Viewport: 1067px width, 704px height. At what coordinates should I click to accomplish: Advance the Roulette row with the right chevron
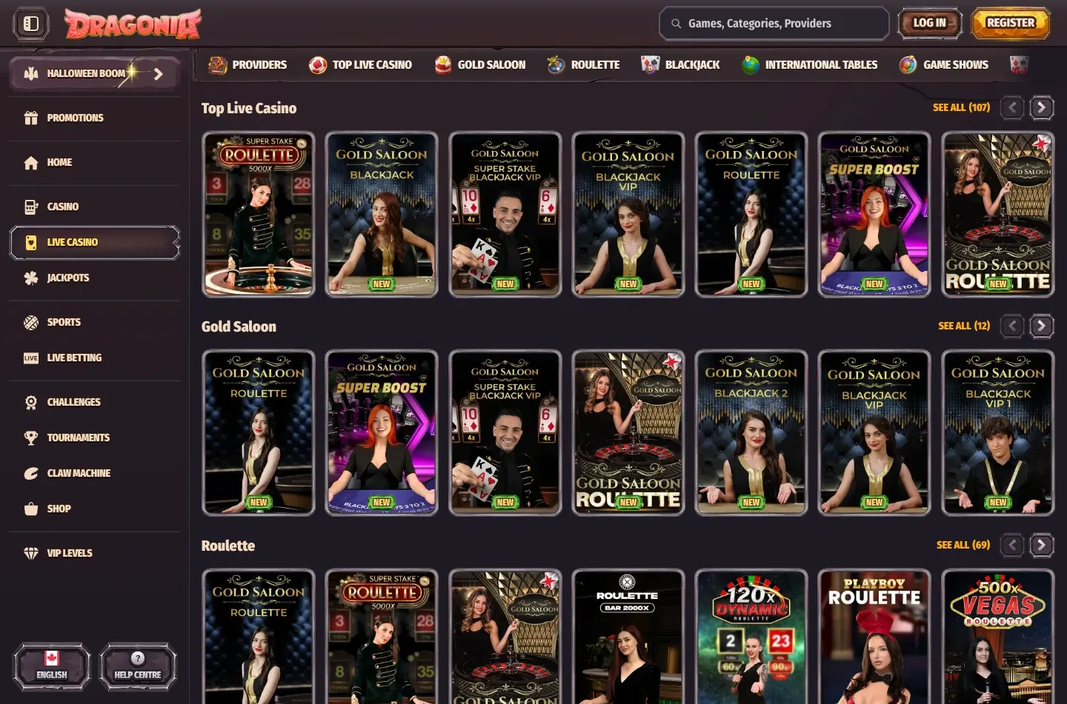coord(1042,545)
